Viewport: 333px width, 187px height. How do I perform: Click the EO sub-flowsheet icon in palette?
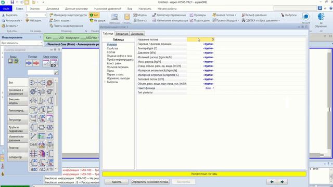pyautogui.click(x=54, y=63)
